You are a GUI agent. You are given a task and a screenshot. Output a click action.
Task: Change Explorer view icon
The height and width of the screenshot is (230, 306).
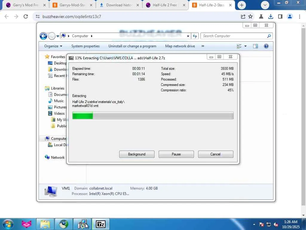(239, 46)
